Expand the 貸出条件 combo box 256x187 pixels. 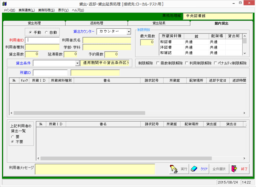(77, 63)
